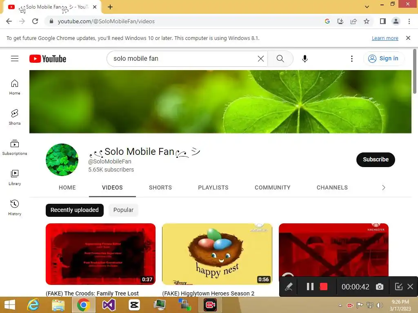Start voice search with microphone
The image size is (418, 313).
point(305,59)
